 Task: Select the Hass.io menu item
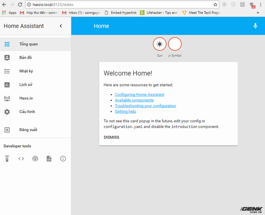point(35,98)
